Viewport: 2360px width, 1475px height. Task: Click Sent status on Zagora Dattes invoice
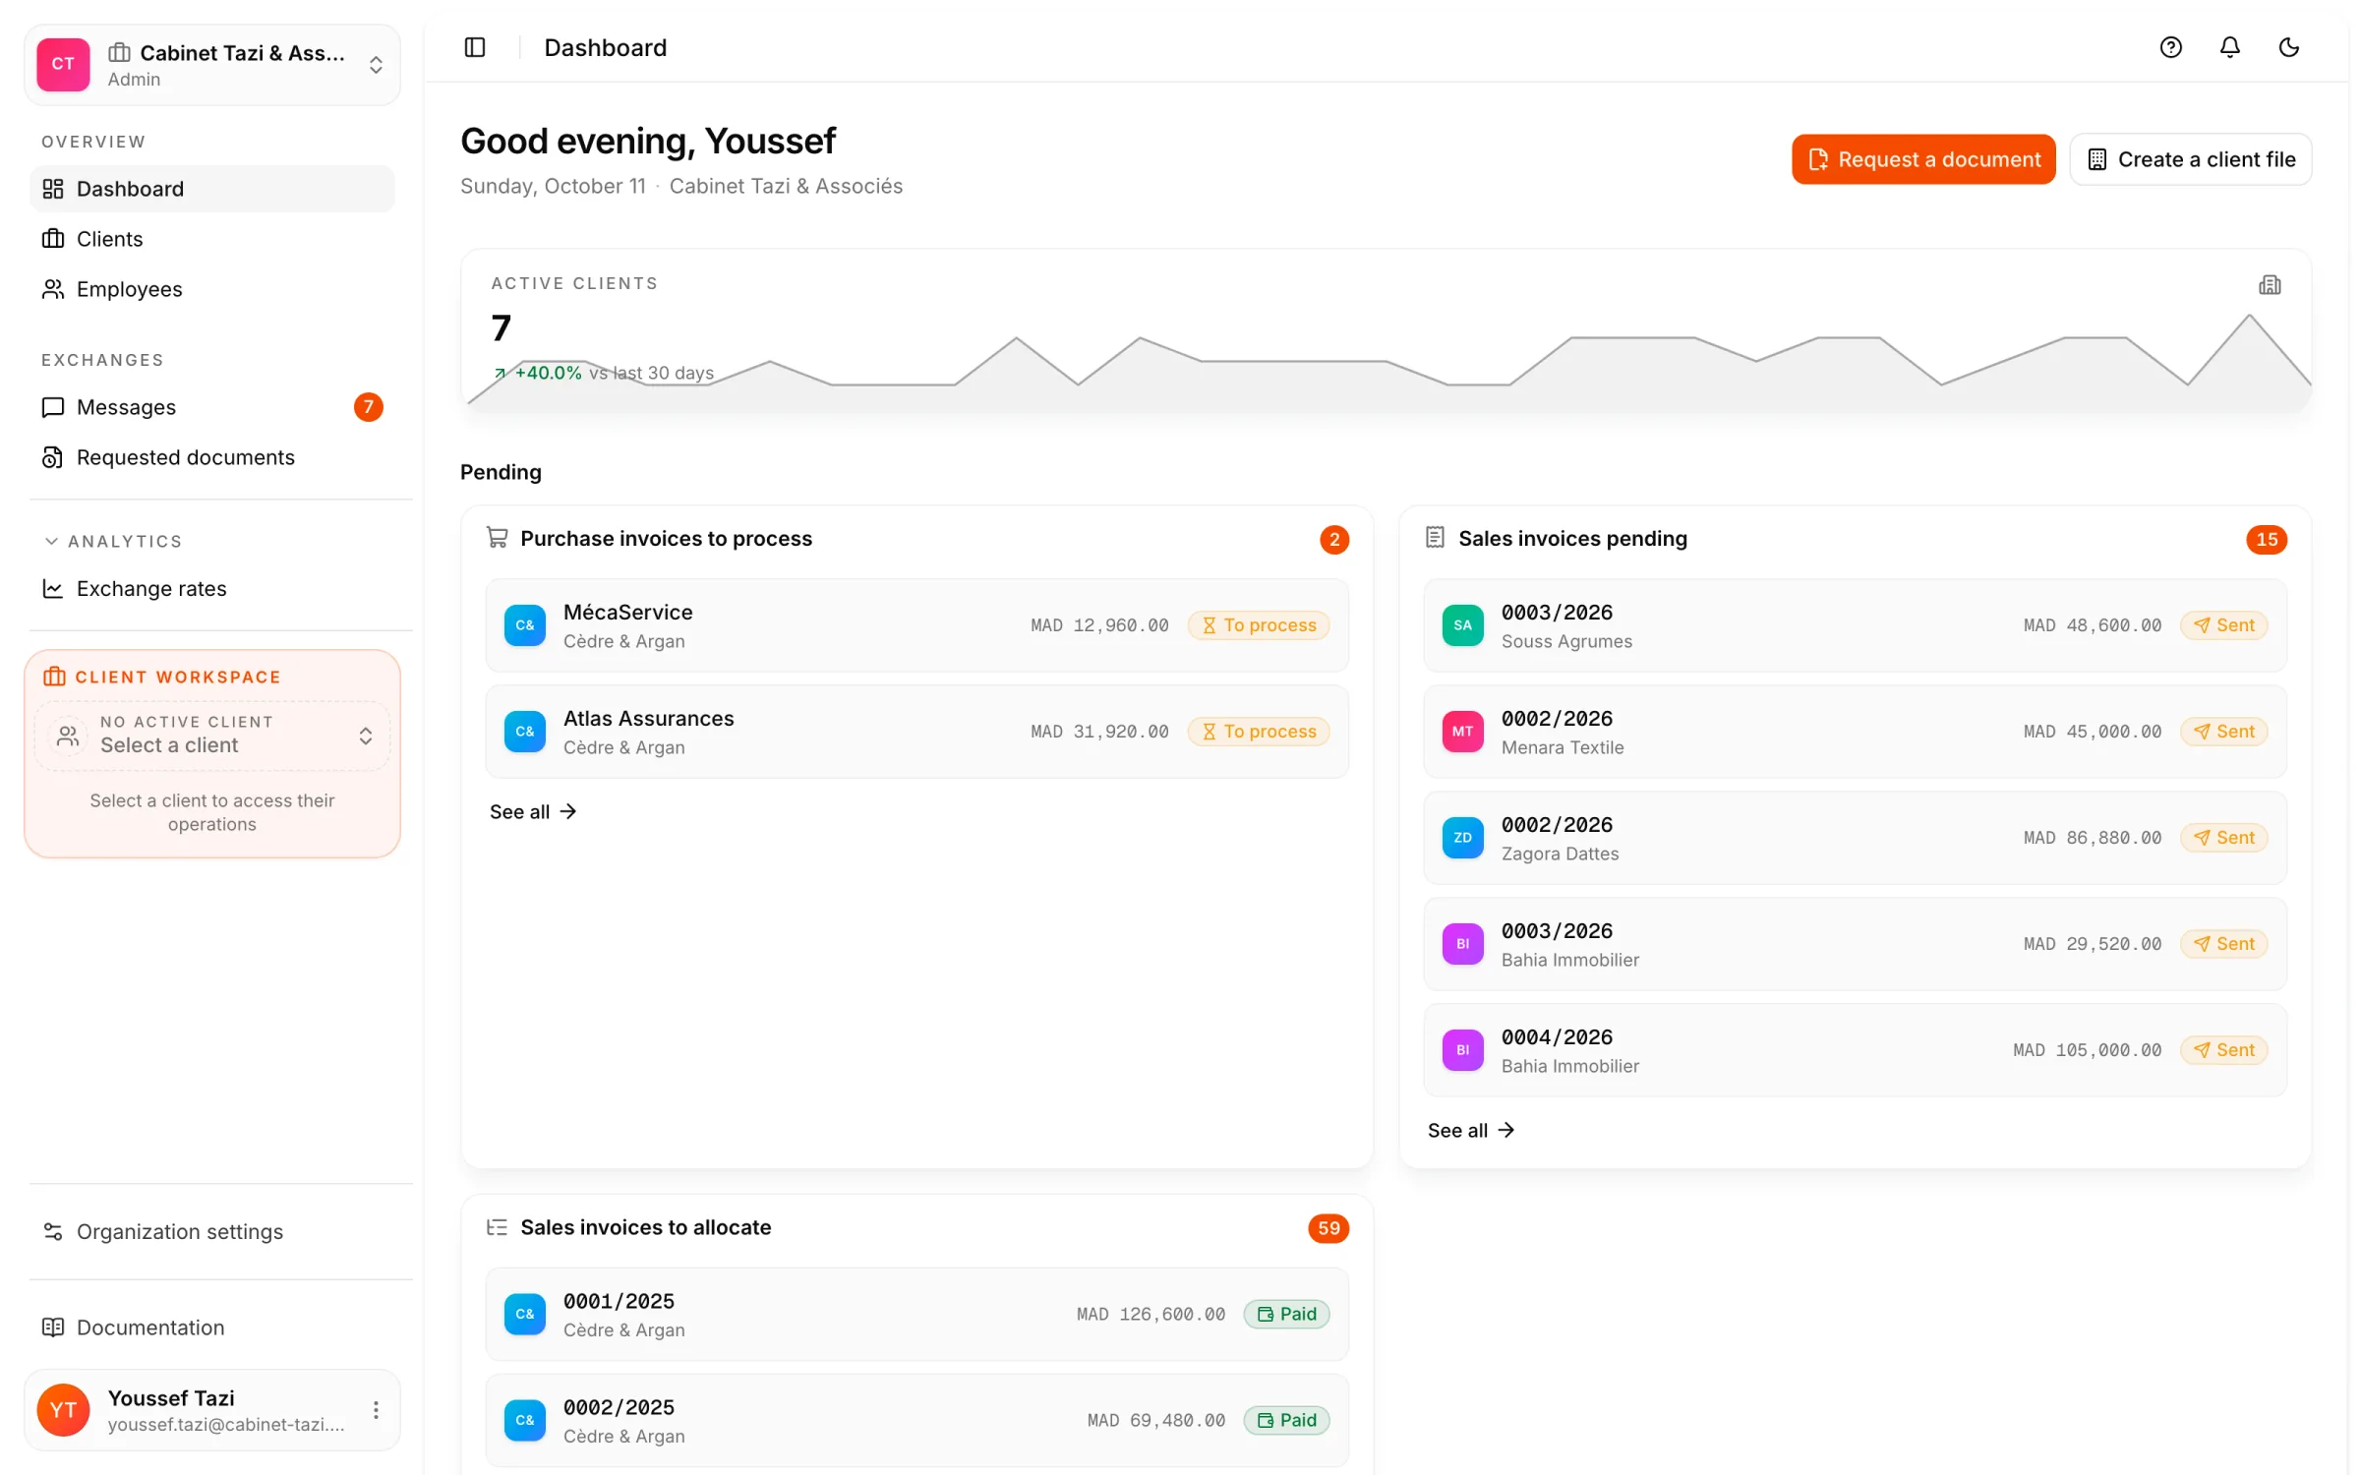[2224, 838]
